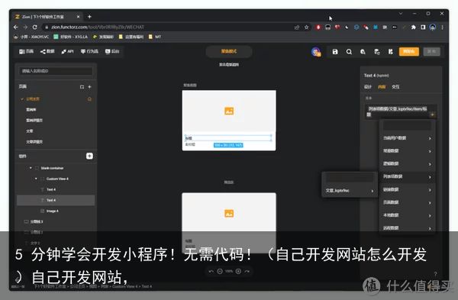
Task: Click the orange preview button
Action: (x=409, y=51)
